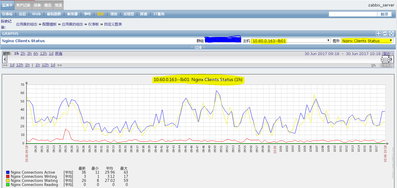Click the »» jump-forward arrows

point(60,65)
